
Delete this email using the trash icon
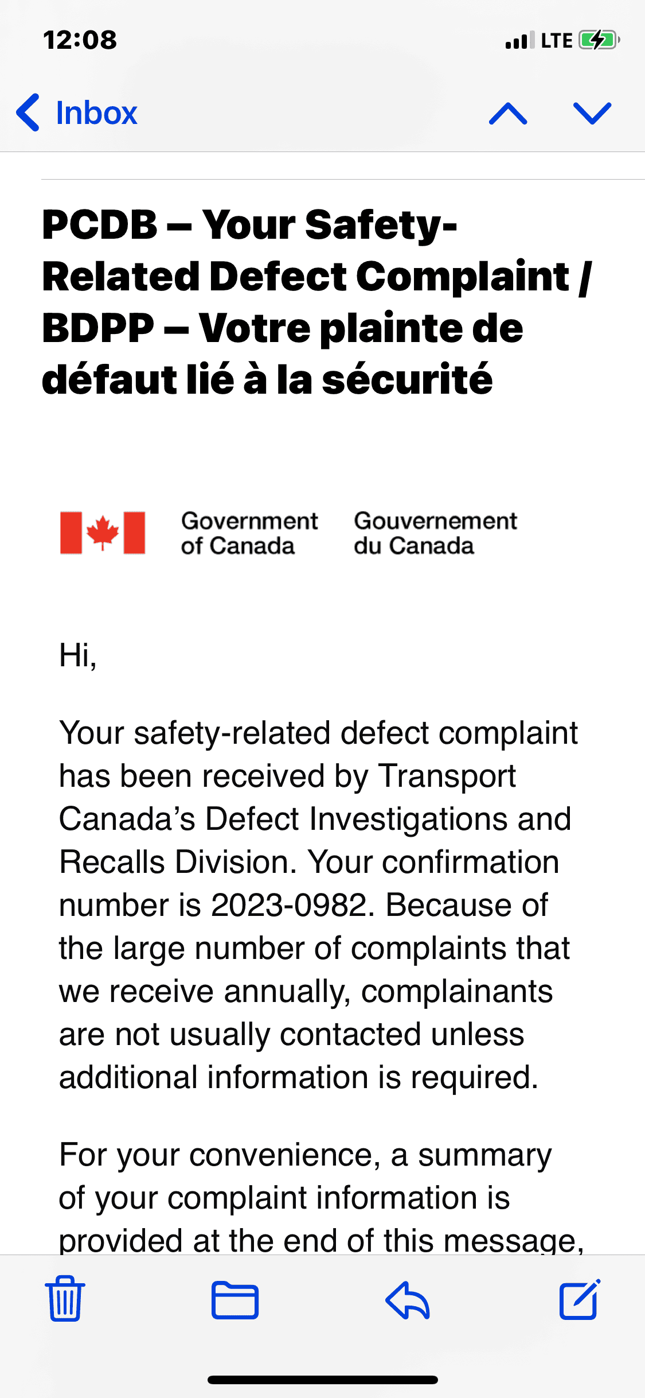point(65,1299)
